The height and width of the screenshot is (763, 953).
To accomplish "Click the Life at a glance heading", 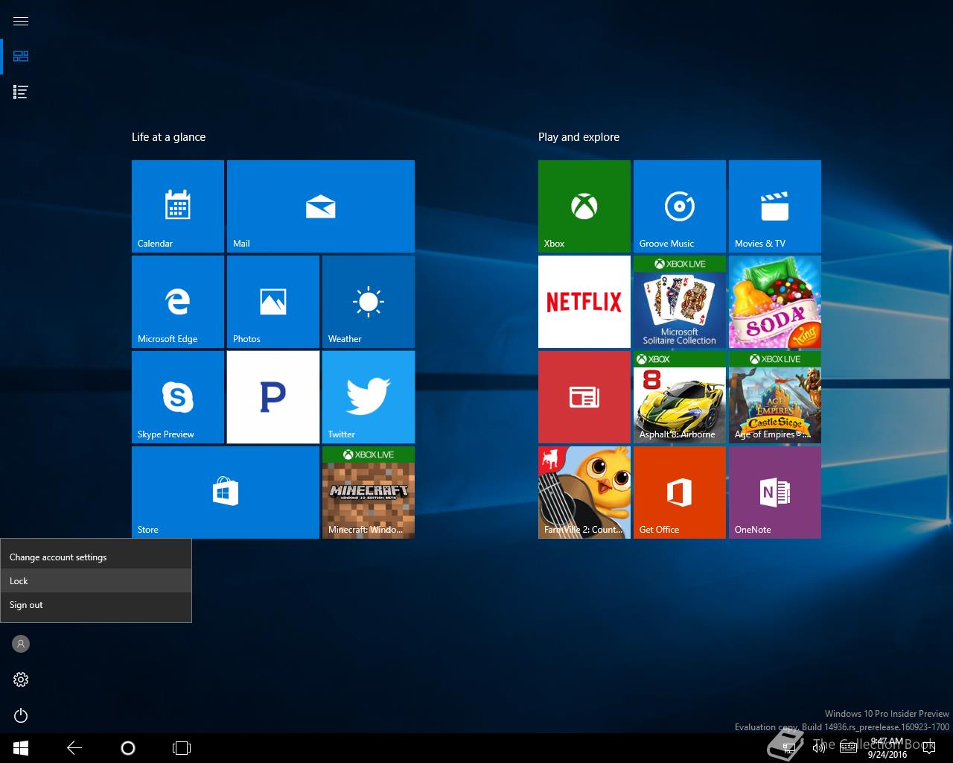I will pos(168,137).
